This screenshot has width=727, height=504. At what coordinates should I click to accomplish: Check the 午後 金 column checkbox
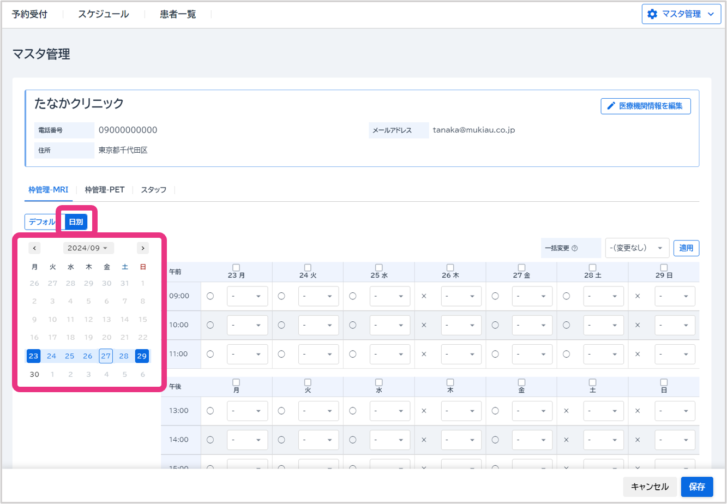(x=521, y=382)
